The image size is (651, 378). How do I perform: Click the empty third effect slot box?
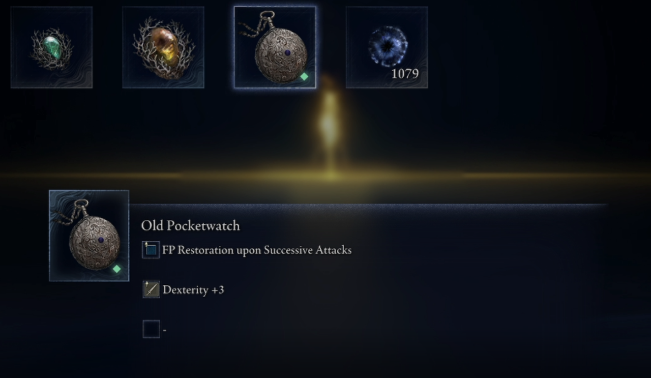pyautogui.click(x=151, y=329)
